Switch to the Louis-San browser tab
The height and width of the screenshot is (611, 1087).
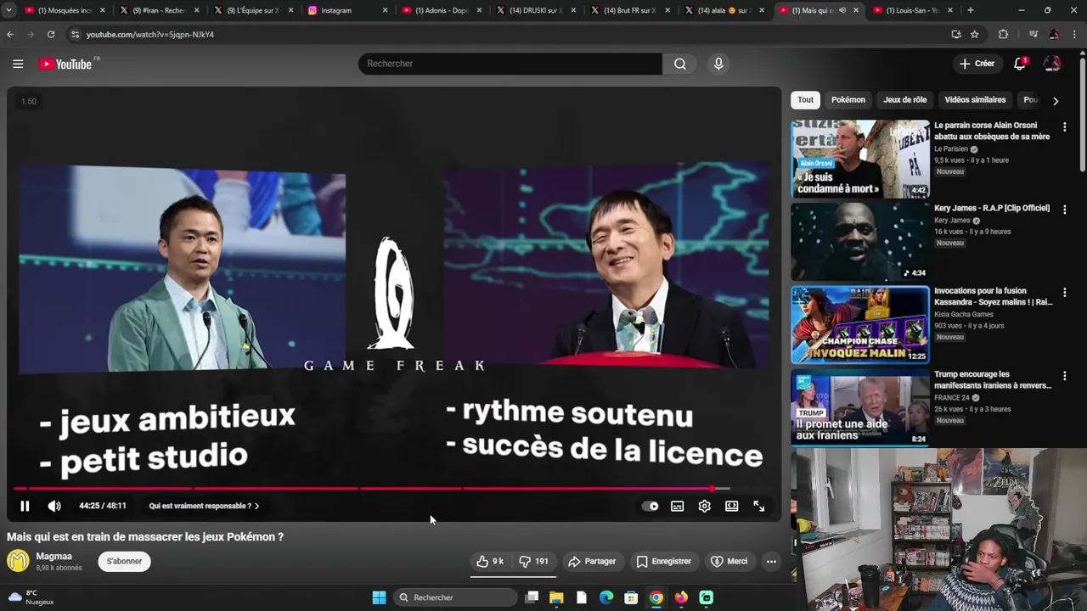[912, 10]
